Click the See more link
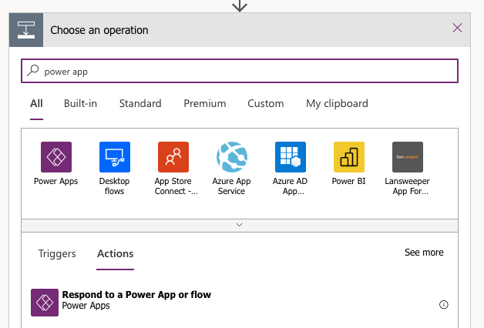The width and height of the screenshot is (484, 328). 424,253
